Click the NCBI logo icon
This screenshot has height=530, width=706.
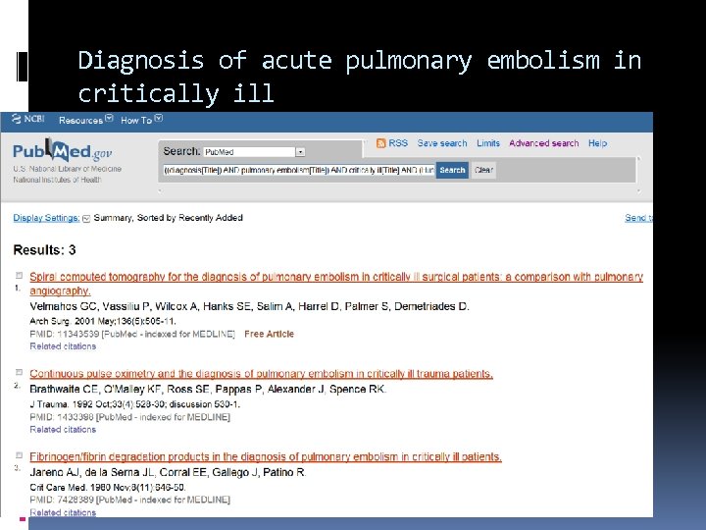(x=17, y=119)
